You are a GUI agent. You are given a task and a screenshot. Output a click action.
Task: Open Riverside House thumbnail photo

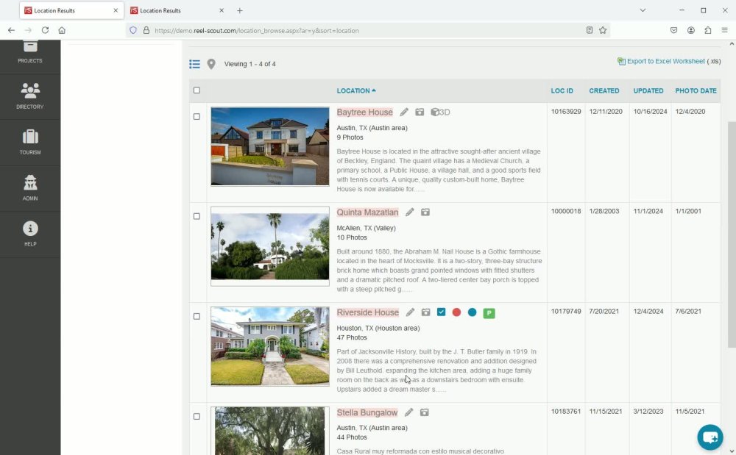pyautogui.click(x=270, y=346)
